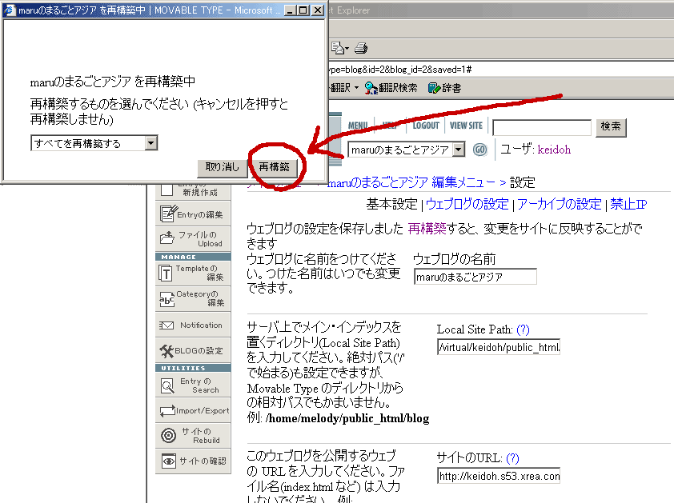Click the printer icon in the browser toolbar
Viewport: 674px width, 503px height.
coord(361,48)
